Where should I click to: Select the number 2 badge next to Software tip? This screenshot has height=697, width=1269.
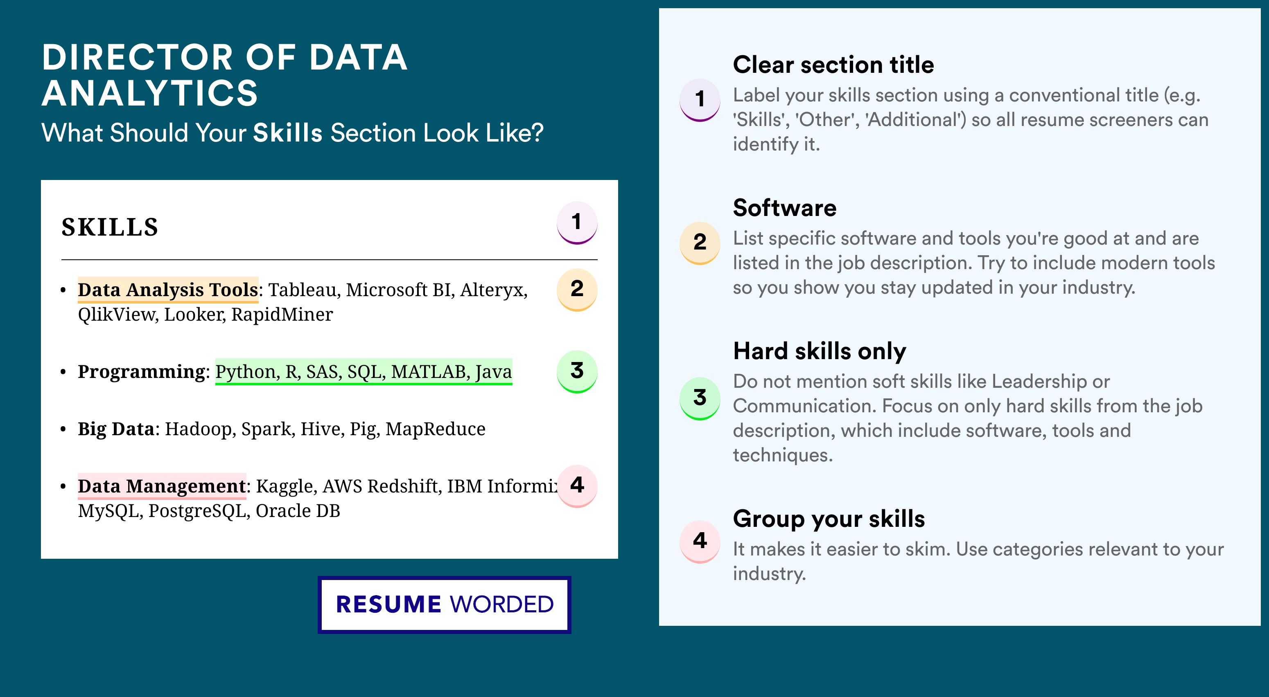click(700, 243)
